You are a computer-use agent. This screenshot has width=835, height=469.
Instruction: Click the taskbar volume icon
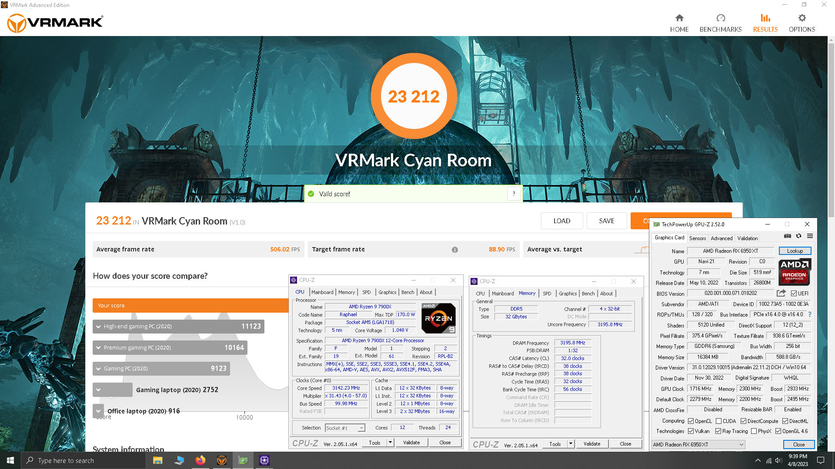click(x=778, y=460)
